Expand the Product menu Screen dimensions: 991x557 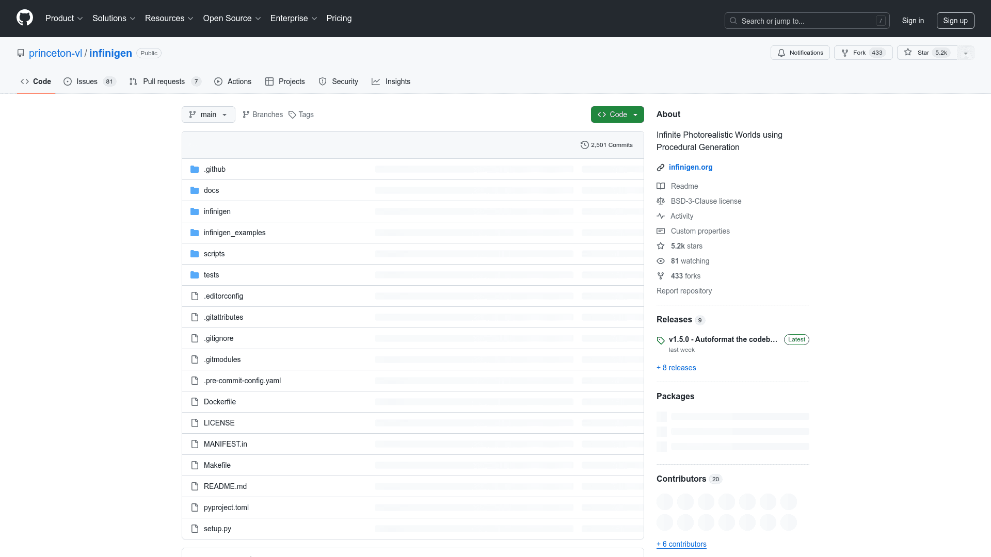[x=64, y=18]
